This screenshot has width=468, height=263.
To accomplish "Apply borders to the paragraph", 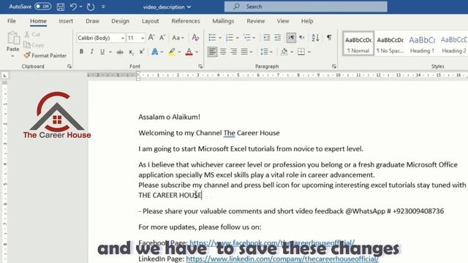I will click(x=301, y=52).
